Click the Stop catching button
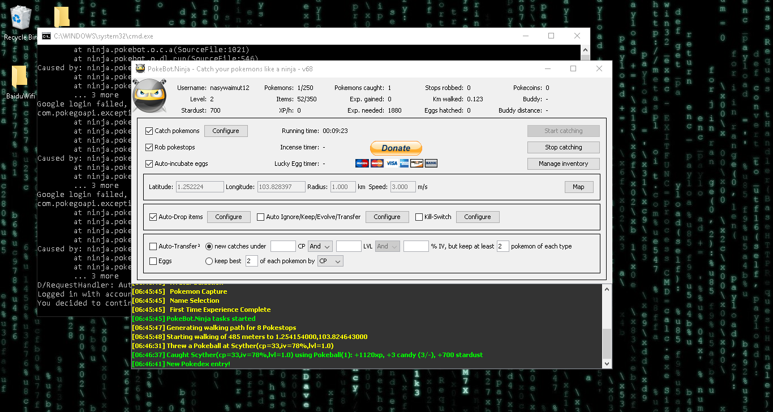This screenshot has width=773, height=412. [563, 147]
